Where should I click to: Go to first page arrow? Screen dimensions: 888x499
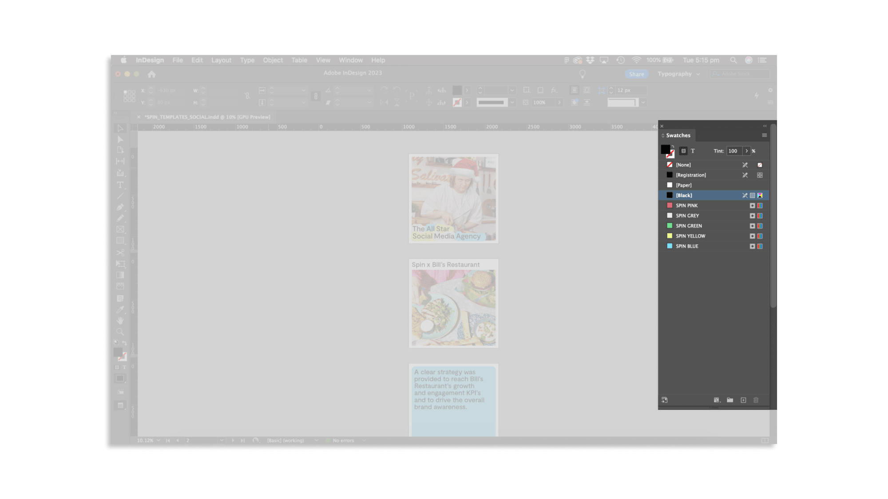(168, 440)
